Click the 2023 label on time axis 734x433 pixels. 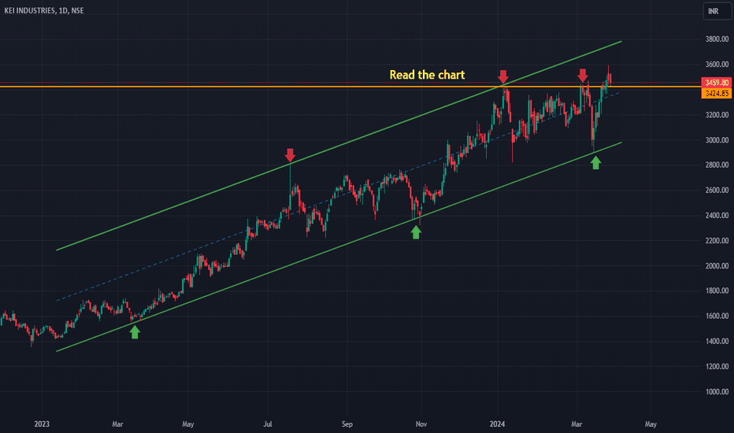point(42,424)
